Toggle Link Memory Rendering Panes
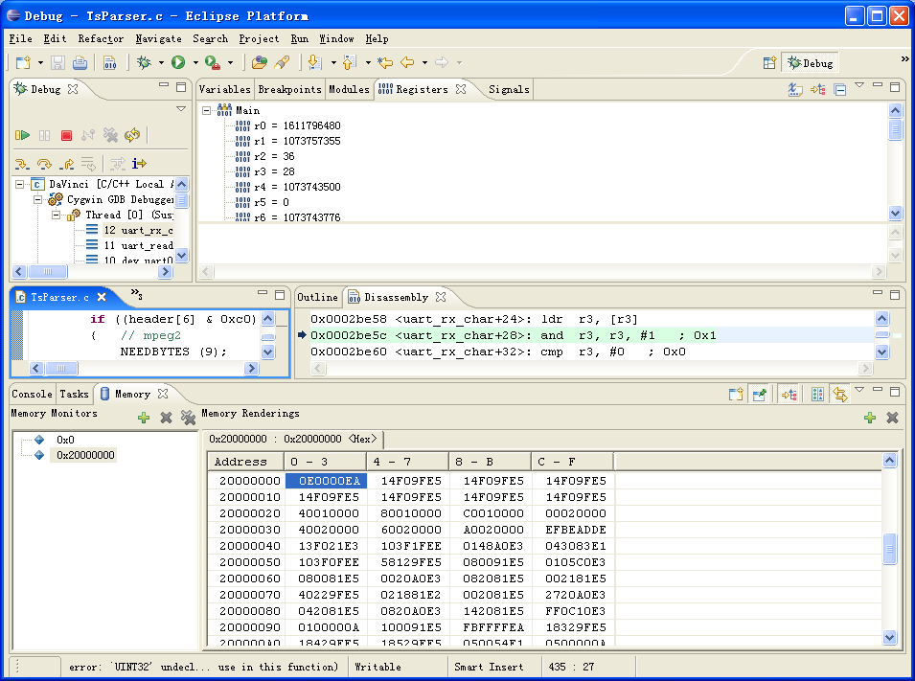 [x=839, y=394]
